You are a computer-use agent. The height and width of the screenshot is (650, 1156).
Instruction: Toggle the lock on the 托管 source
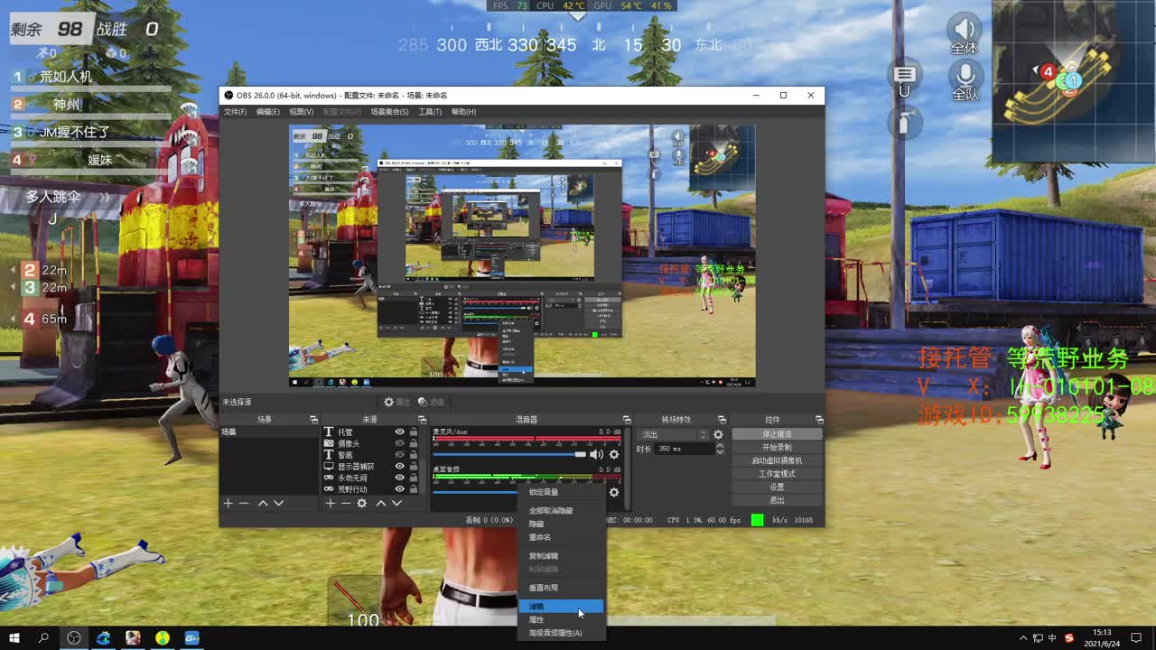[414, 432]
